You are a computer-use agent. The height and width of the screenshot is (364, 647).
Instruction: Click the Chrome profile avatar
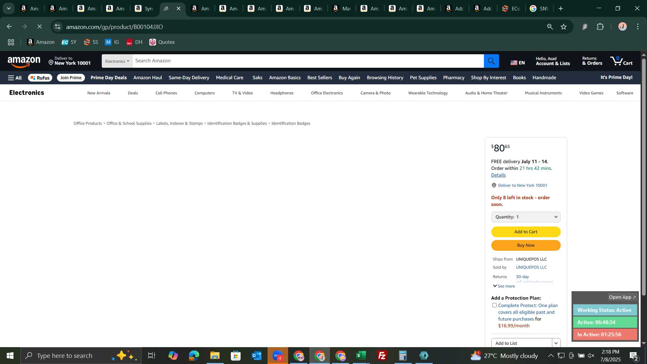point(622,27)
